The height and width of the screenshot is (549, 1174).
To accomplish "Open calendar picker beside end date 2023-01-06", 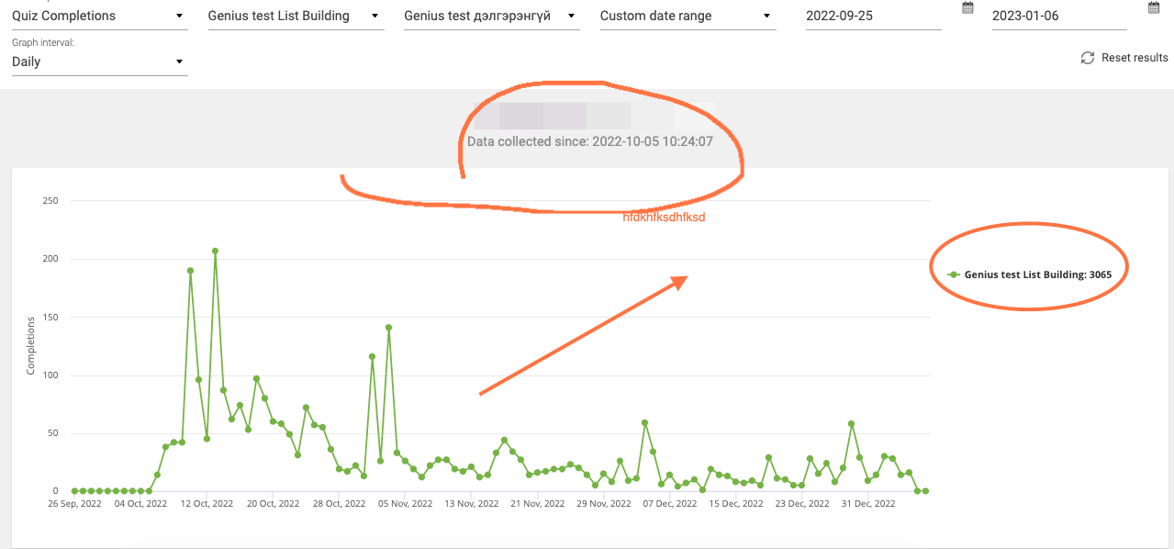I will coord(1154,7).
